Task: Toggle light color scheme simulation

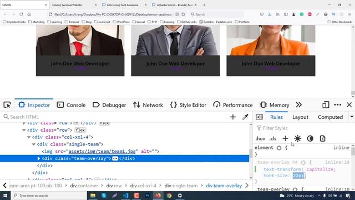Action: [x=298, y=138]
